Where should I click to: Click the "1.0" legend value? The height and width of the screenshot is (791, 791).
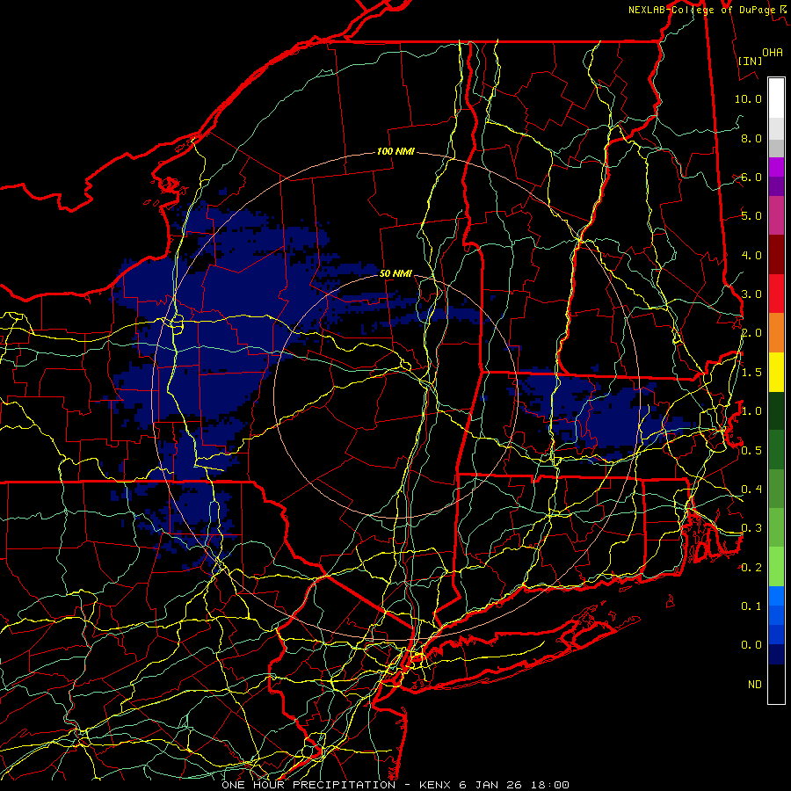pyautogui.click(x=751, y=410)
